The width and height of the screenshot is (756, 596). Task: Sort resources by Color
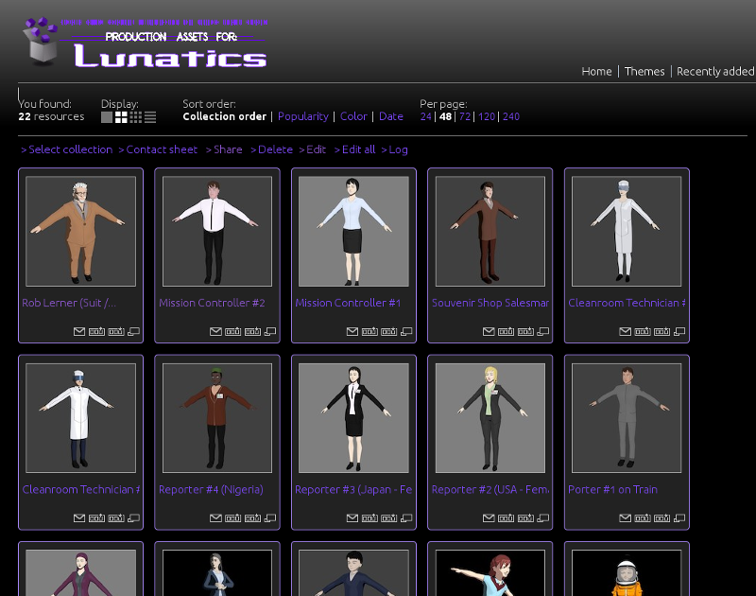coord(353,117)
